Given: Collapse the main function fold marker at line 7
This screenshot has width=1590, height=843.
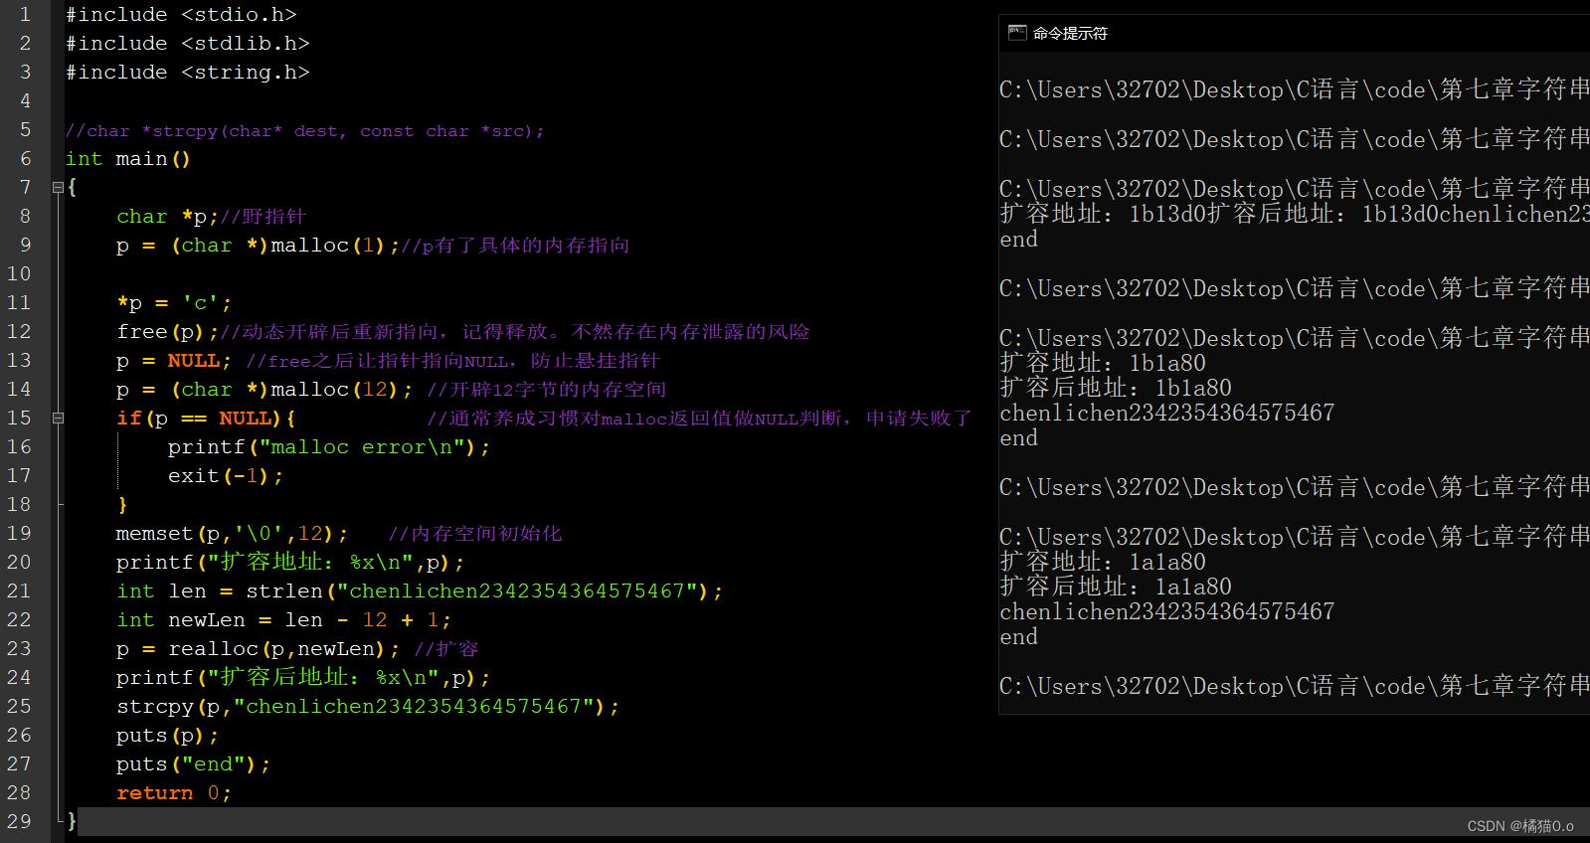Looking at the screenshot, I should pos(58,187).
